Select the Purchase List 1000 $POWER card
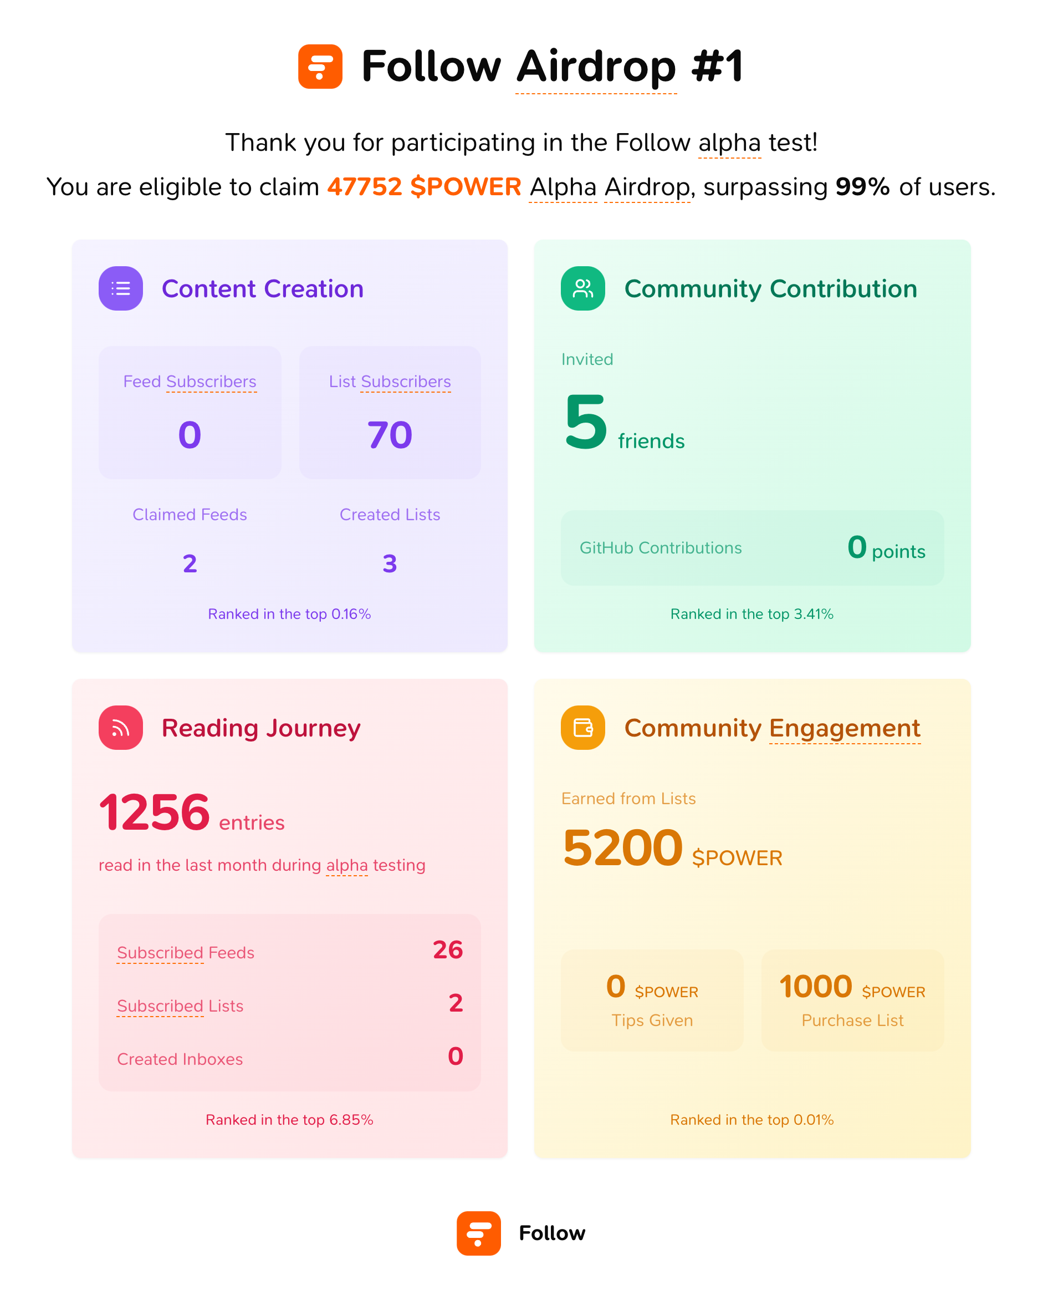This screenshot has height=1300, width=1043. 852,1001
